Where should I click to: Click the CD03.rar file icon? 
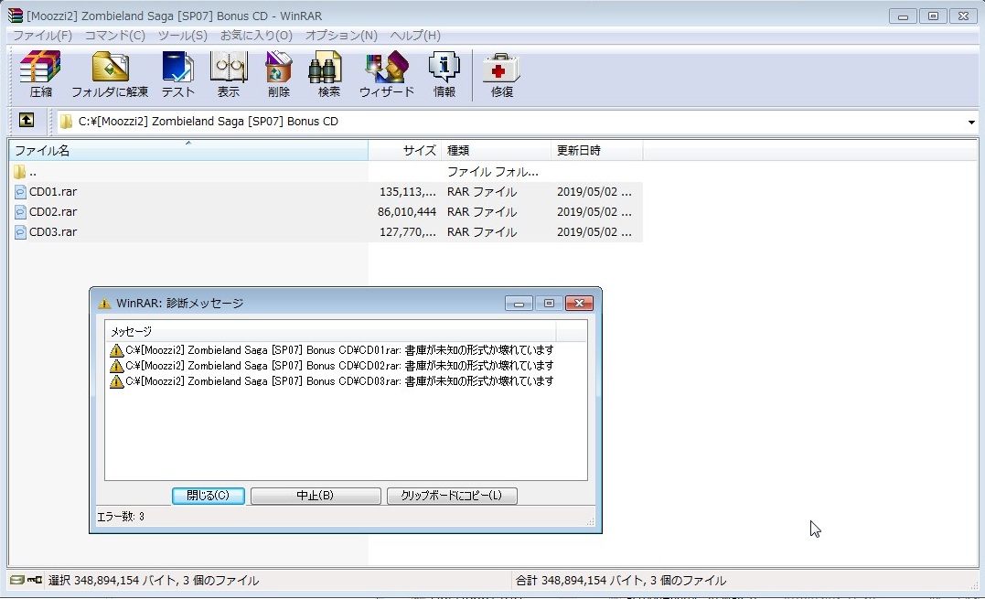pyautogui.click(x=20, y=231)
